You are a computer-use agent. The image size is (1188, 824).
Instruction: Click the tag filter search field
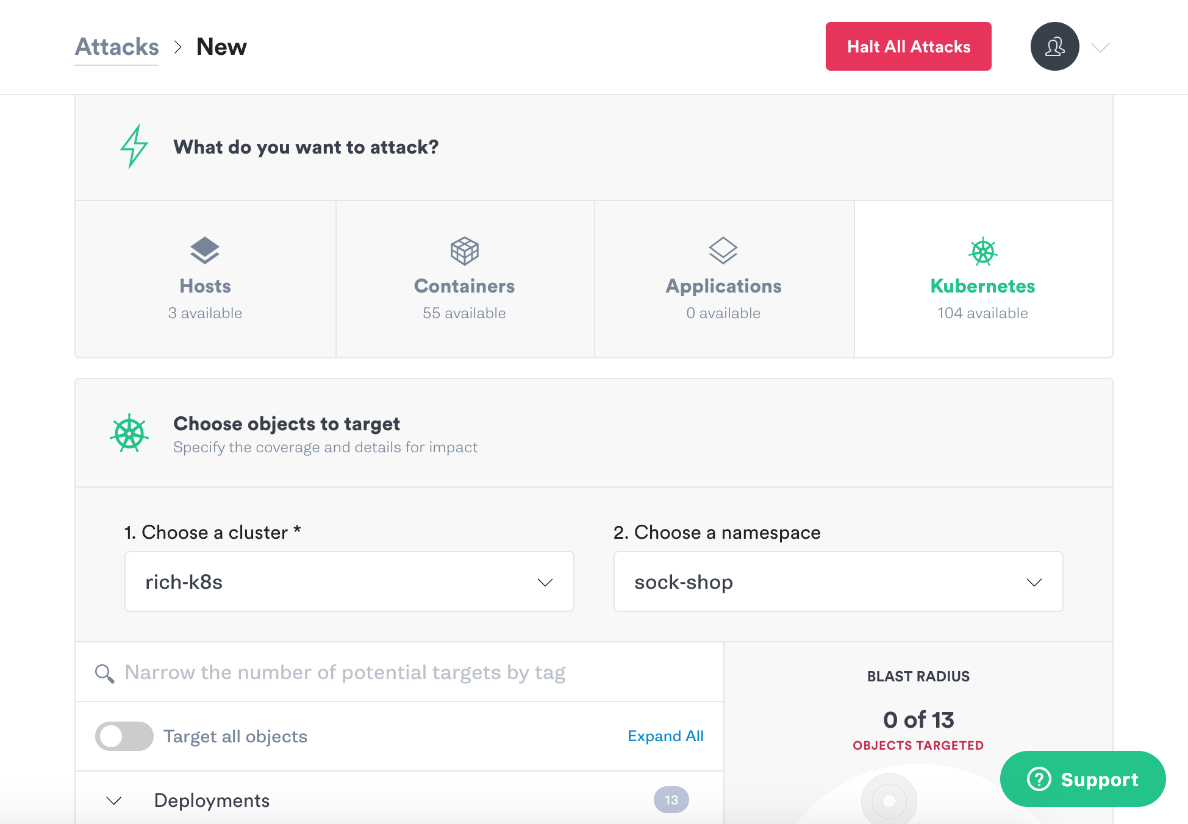tap(399, 672)
